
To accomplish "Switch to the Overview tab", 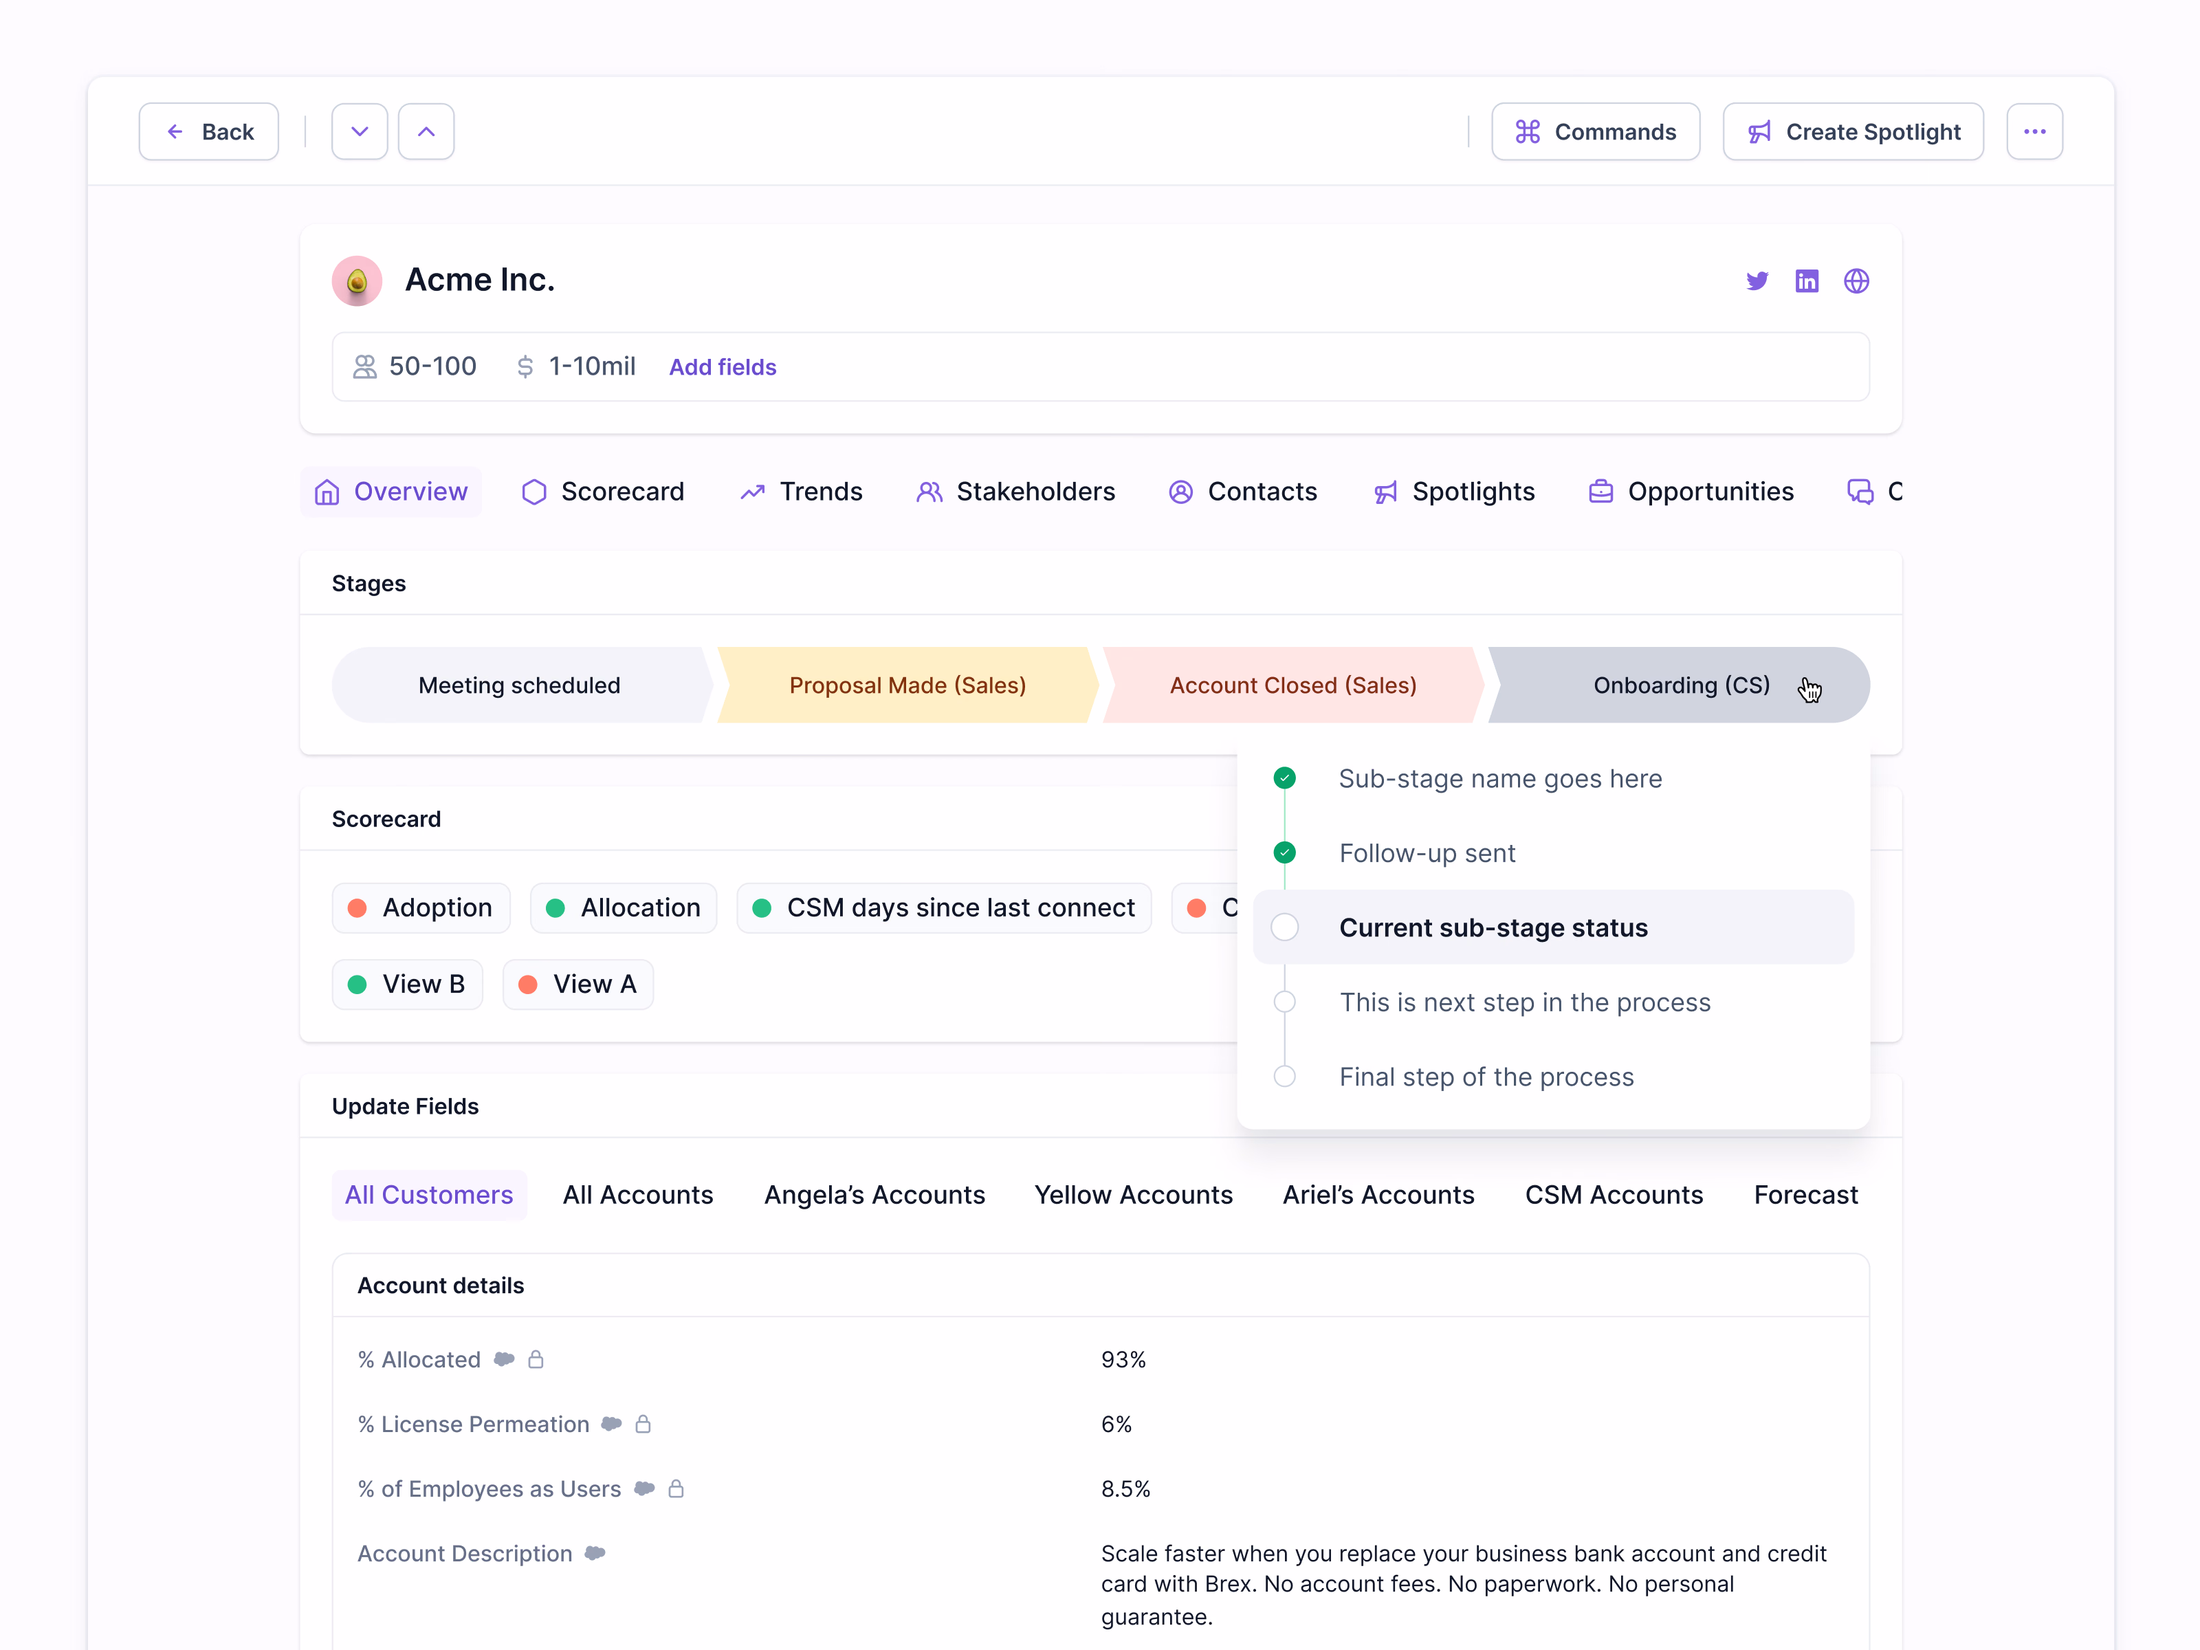I will coord(391,492).
